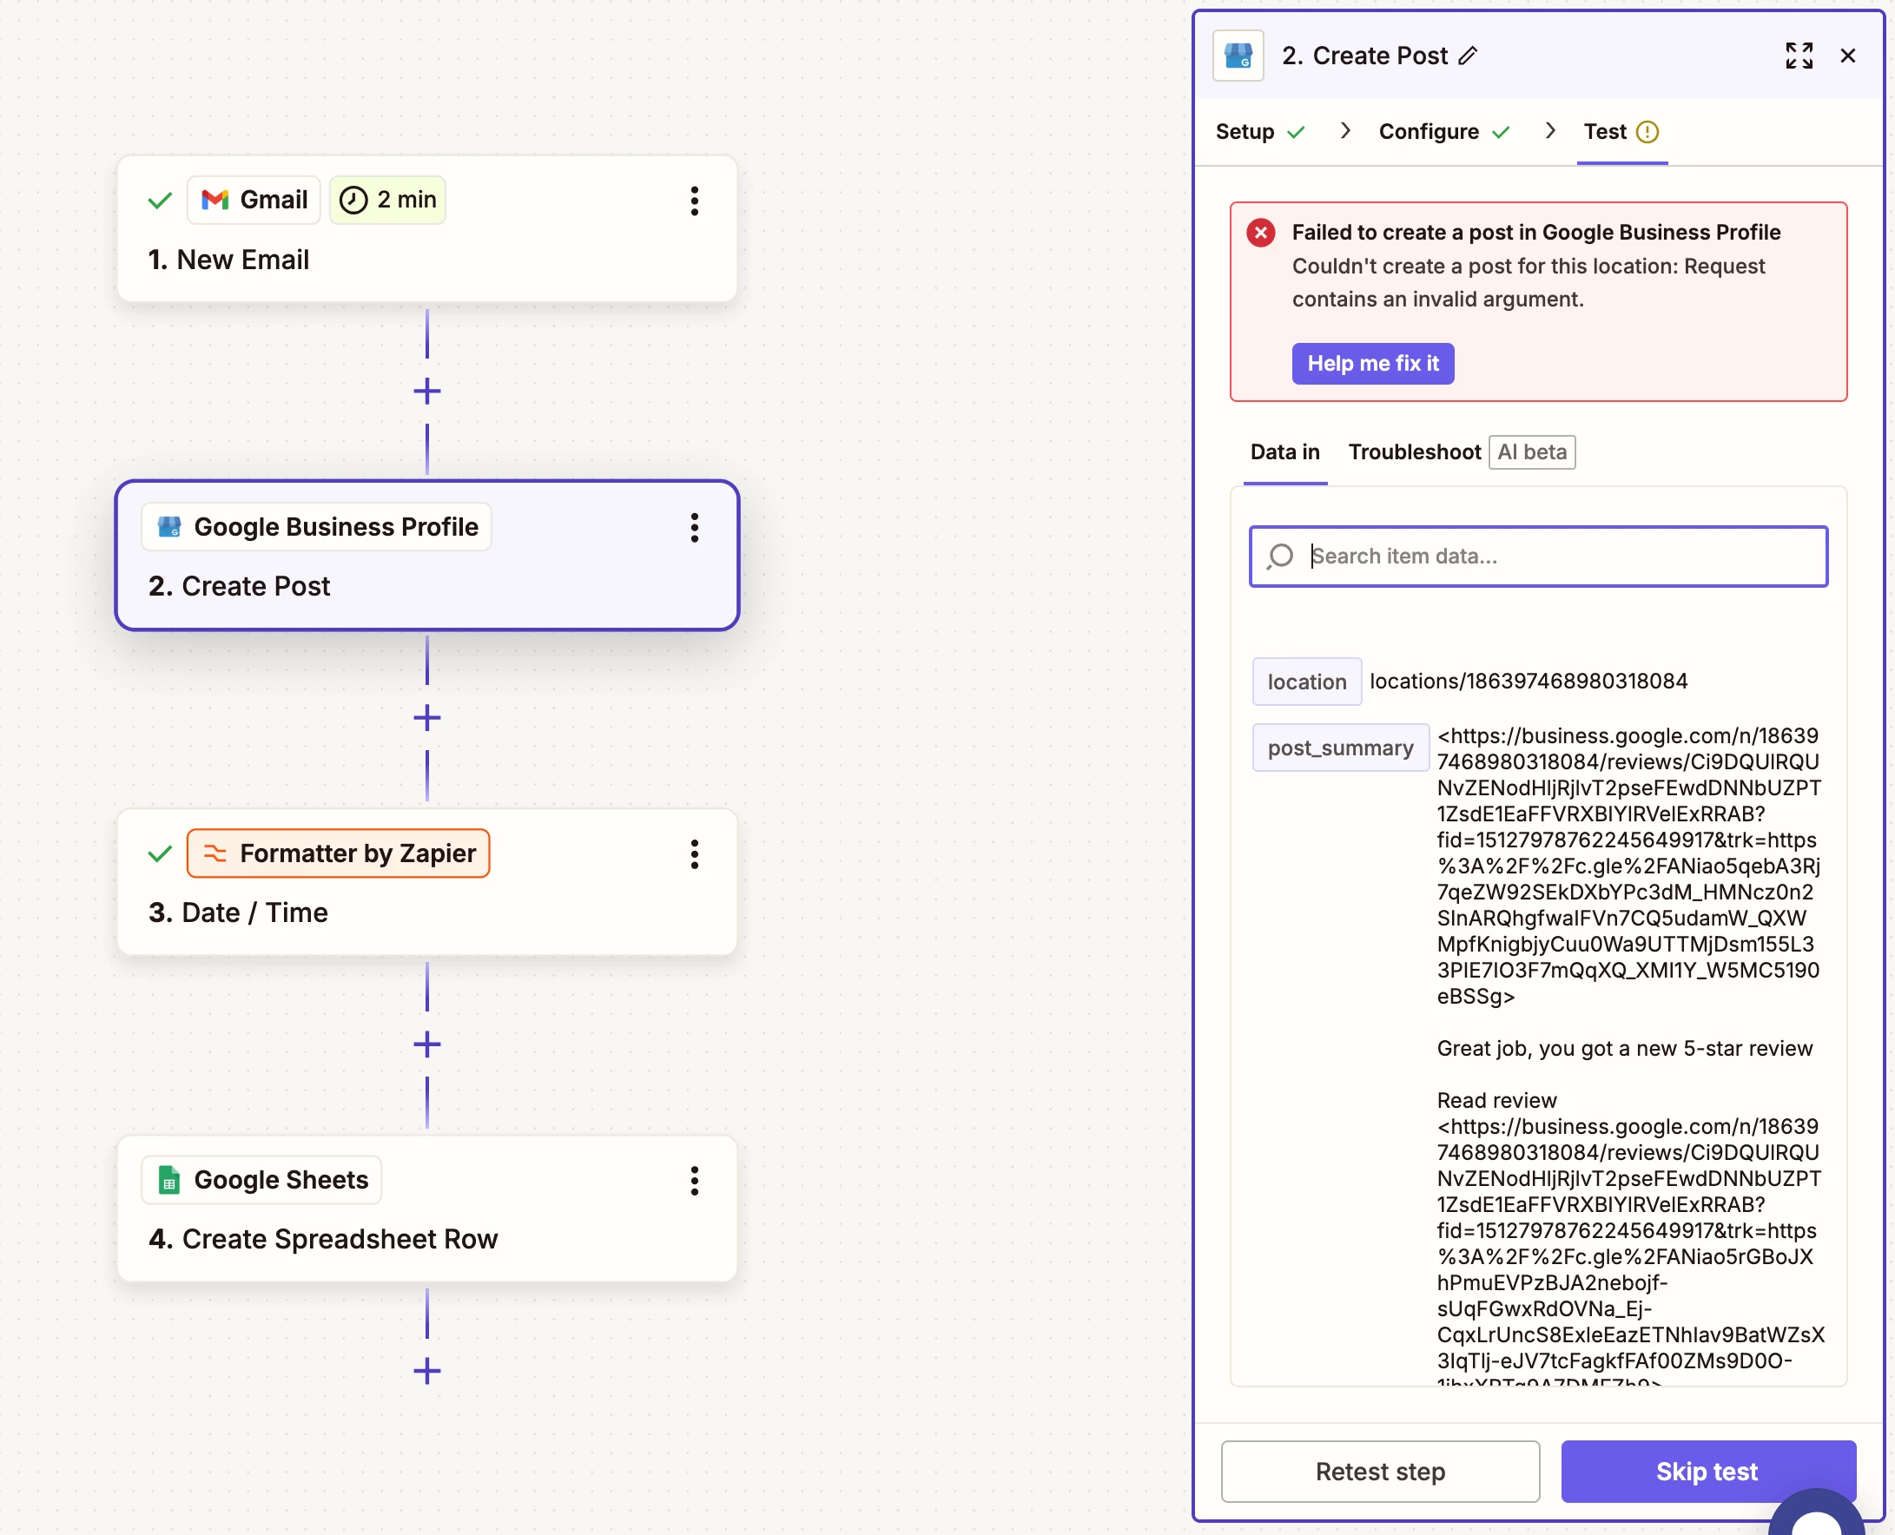This screenshot has width=1895, height=1535.
Task: Open Formatter by Zapier step three-dot menu
Action: (x=694, y=854)
